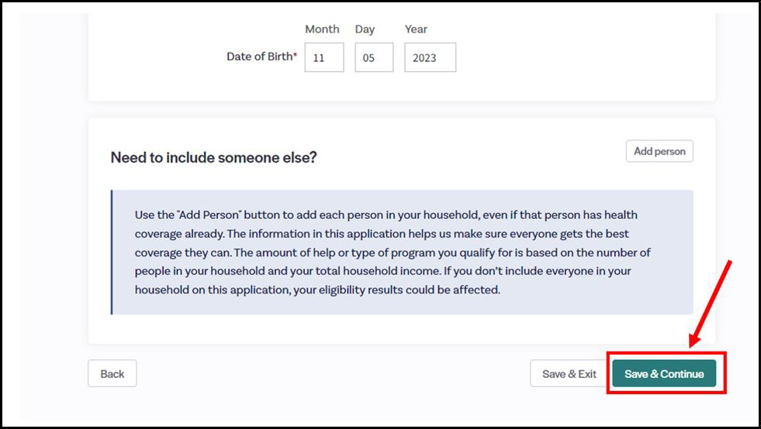This screenshot has width=761, height=429.
Task: Click the Day column label
Action: (365, 29)
